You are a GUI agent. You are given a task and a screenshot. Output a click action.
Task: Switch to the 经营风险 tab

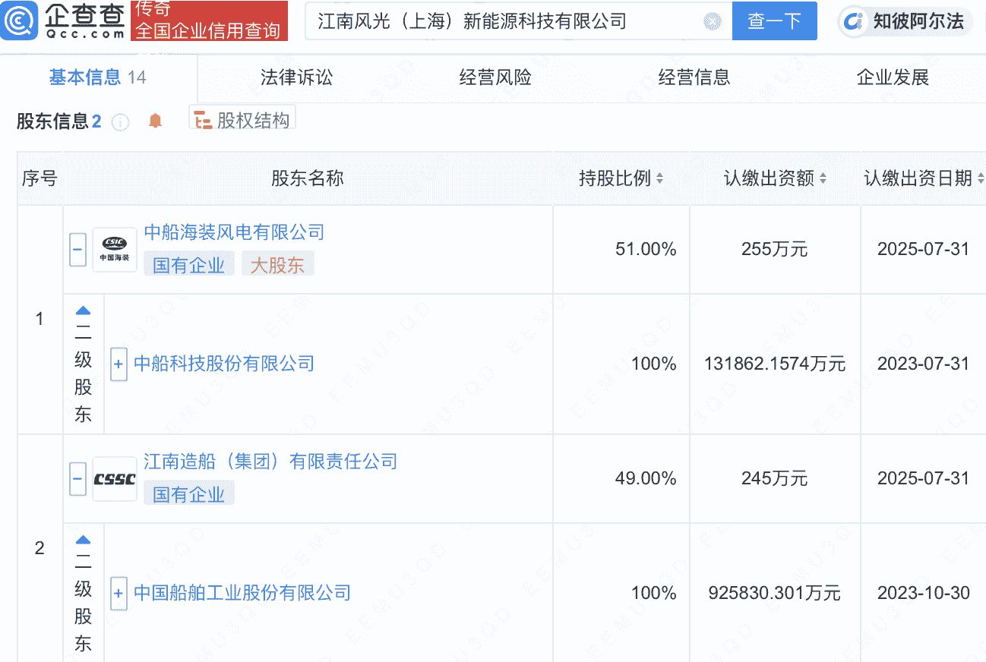495,77
